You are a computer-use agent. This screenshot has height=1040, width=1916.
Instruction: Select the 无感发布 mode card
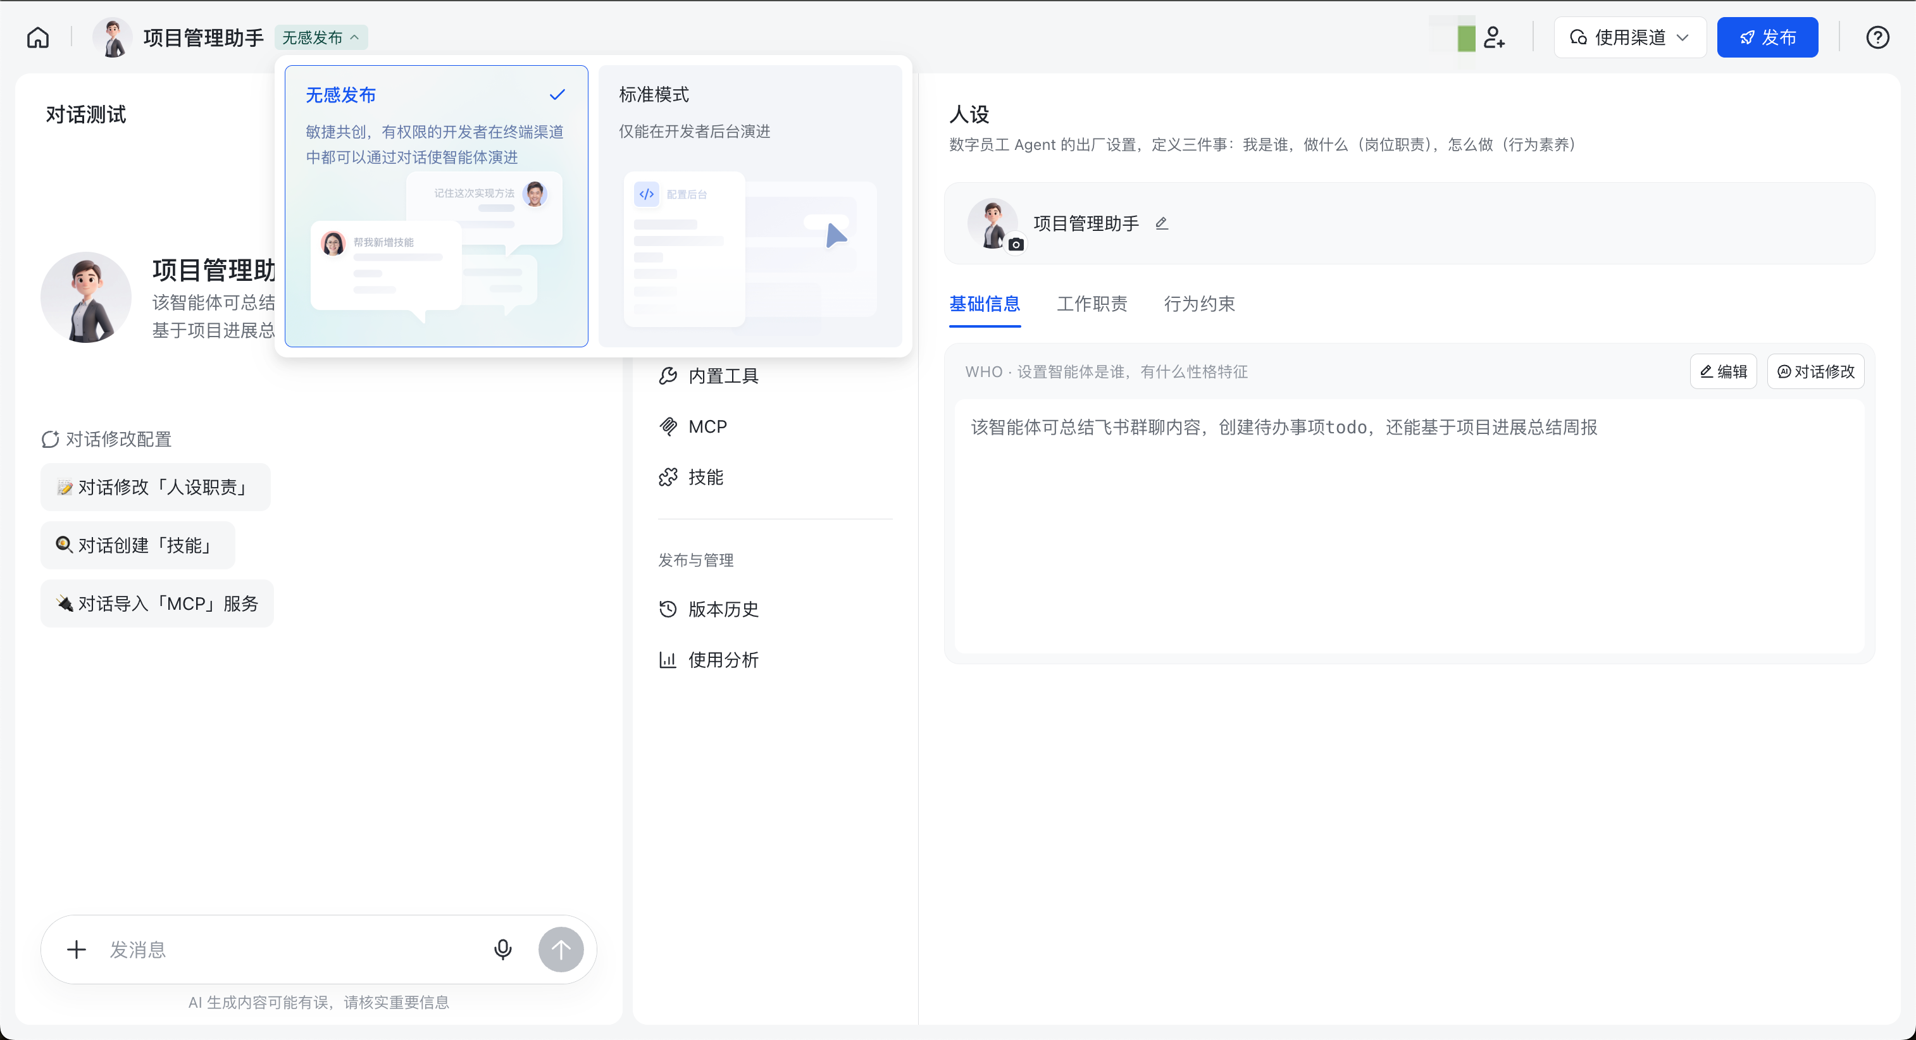point(436,206)
